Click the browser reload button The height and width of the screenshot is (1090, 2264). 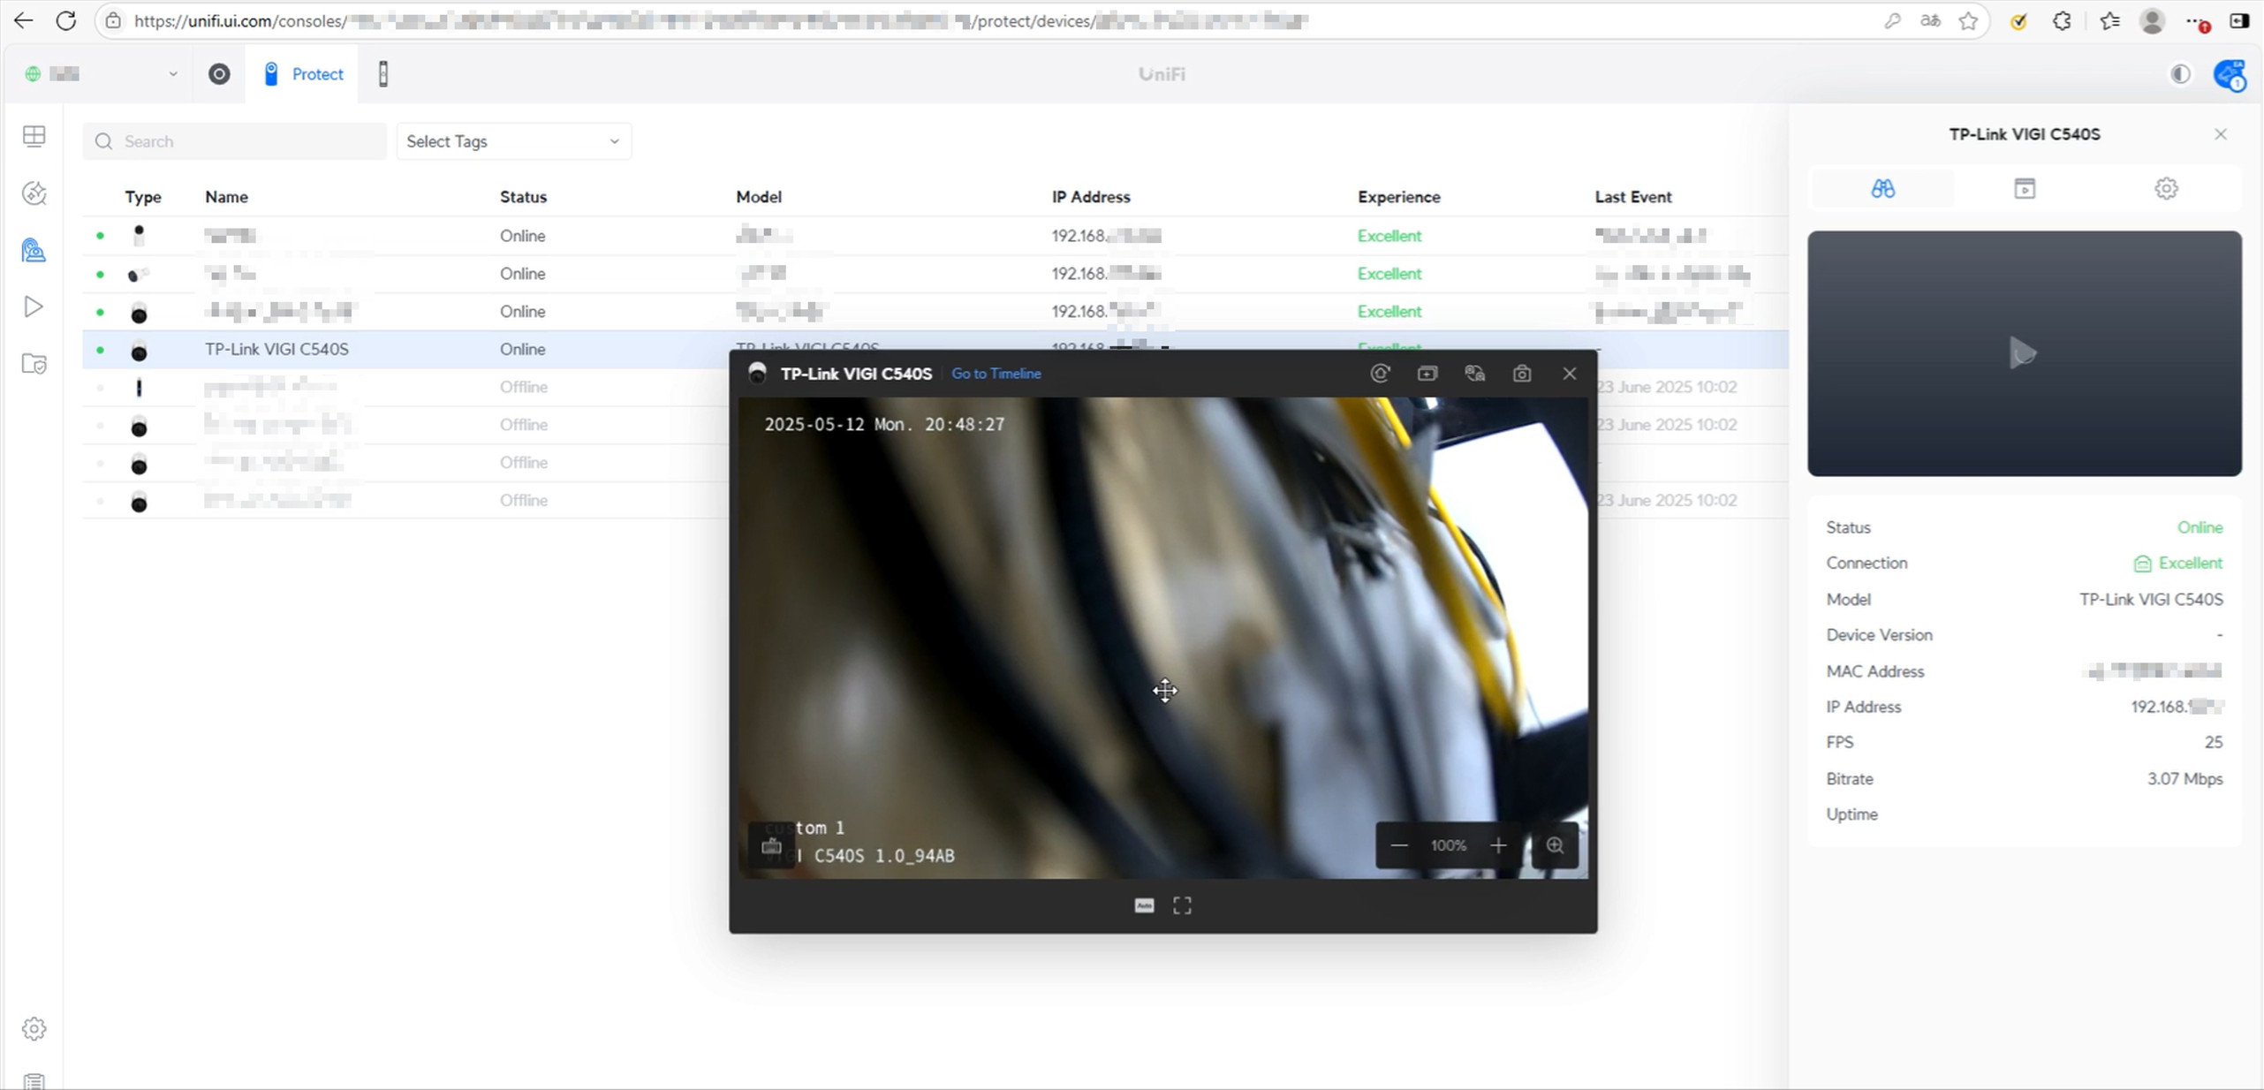pos(66,21)
